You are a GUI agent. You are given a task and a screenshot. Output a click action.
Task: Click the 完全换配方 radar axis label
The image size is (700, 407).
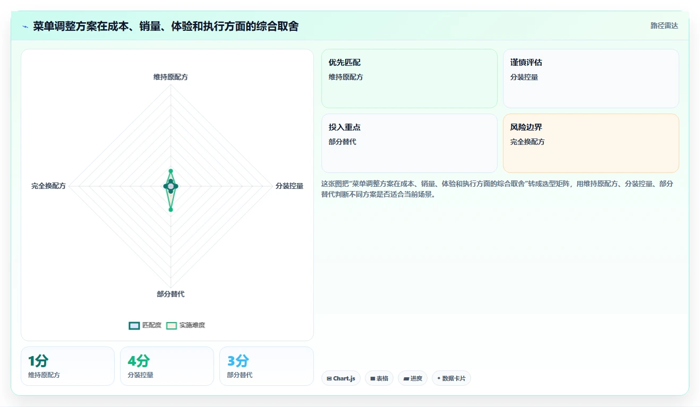(48, 186)
